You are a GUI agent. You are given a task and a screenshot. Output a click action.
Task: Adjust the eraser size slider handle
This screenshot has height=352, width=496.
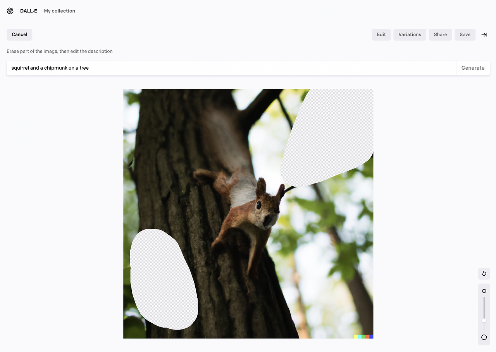click(484, 320)
